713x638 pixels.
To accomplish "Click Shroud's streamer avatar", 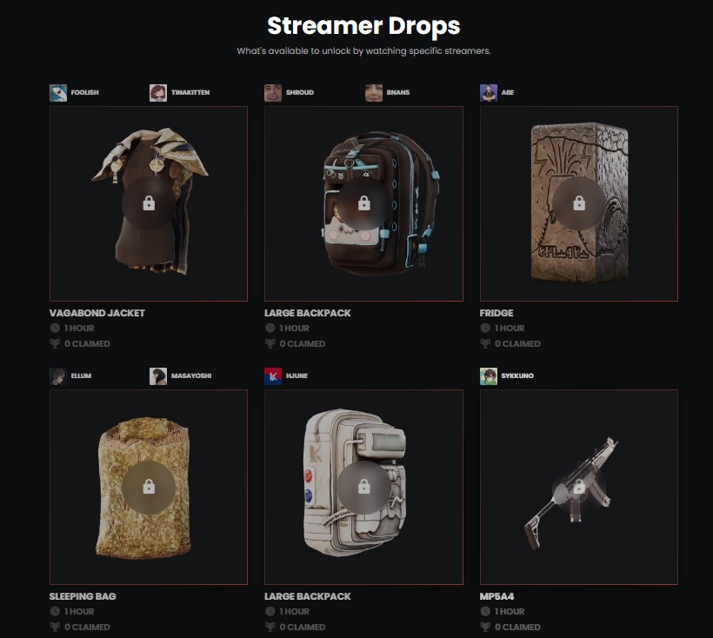I will coord(273,93).
